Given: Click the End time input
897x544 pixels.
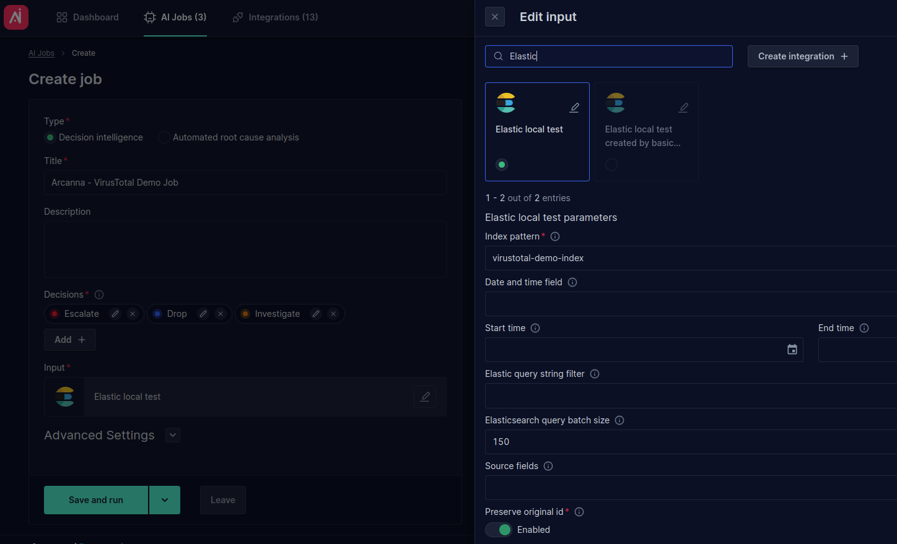Looking at the screenshot, I should coord(857,350).
